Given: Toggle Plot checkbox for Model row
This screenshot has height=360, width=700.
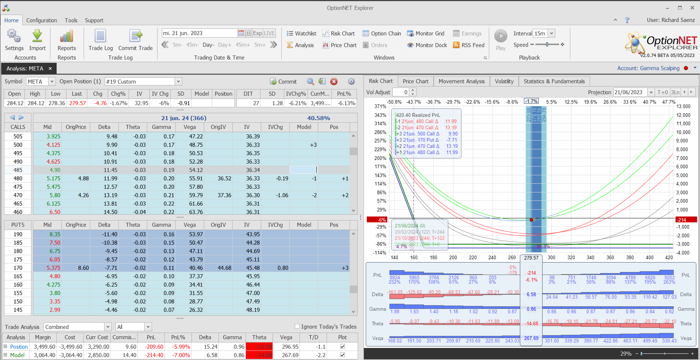Looking at the screenshot, I should point(342,355).
